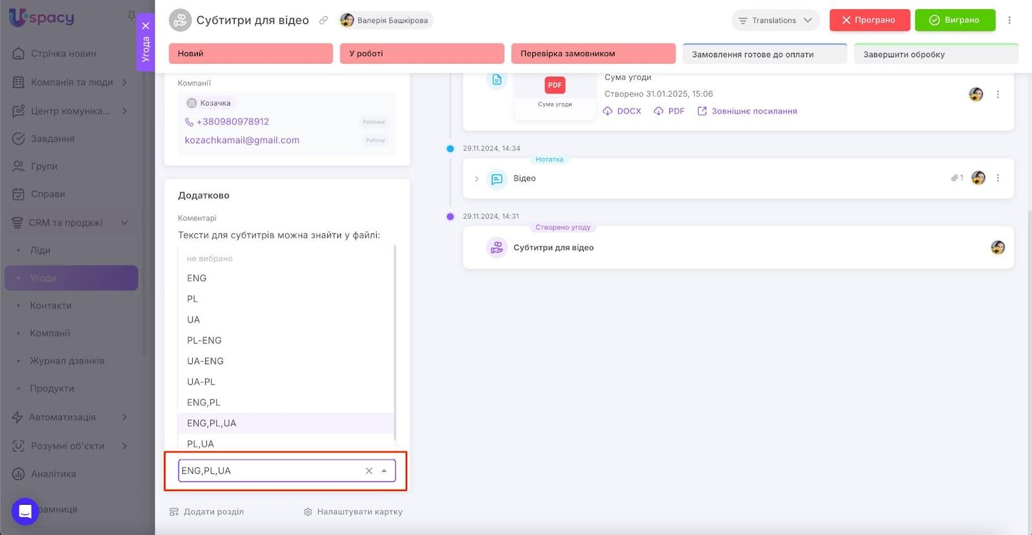
Task: Open attachment indicator on Відео note
Action: [957, 178]
